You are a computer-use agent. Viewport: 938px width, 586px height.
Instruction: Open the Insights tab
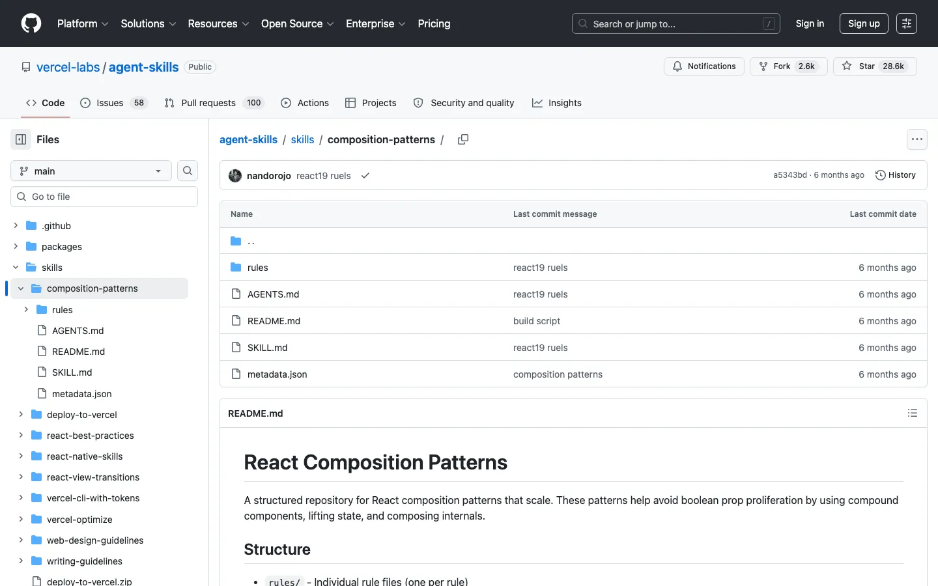coord(557,103)
